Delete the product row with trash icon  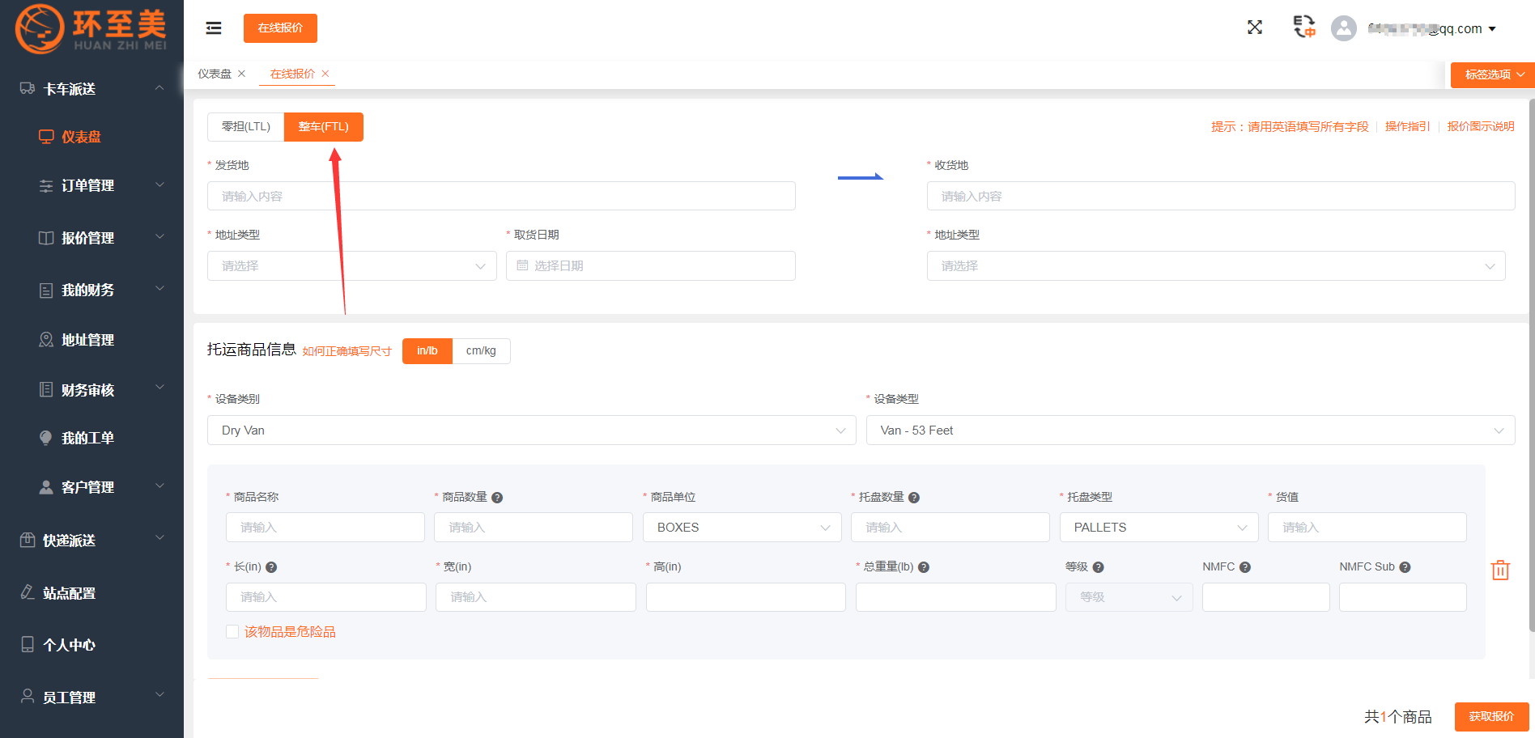(x=1499, y=570)
